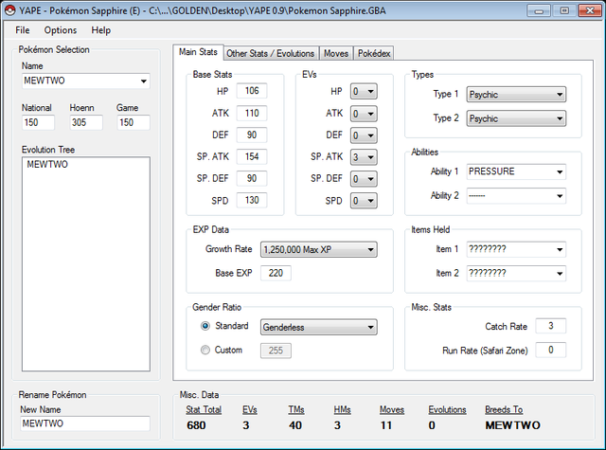Viewport: 606px width, 450px height.
Task: Open the Item 1 held dropdown
Action: pyautogui.click(x=516, y=249)
